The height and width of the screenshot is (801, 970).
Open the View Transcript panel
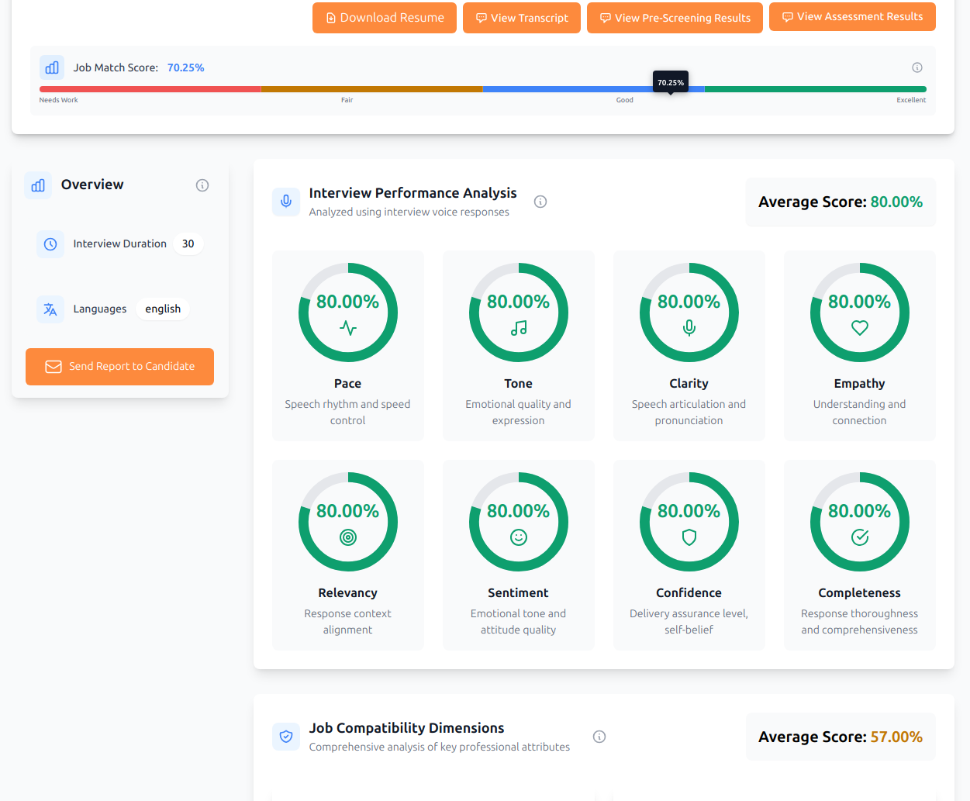point(521,16)
